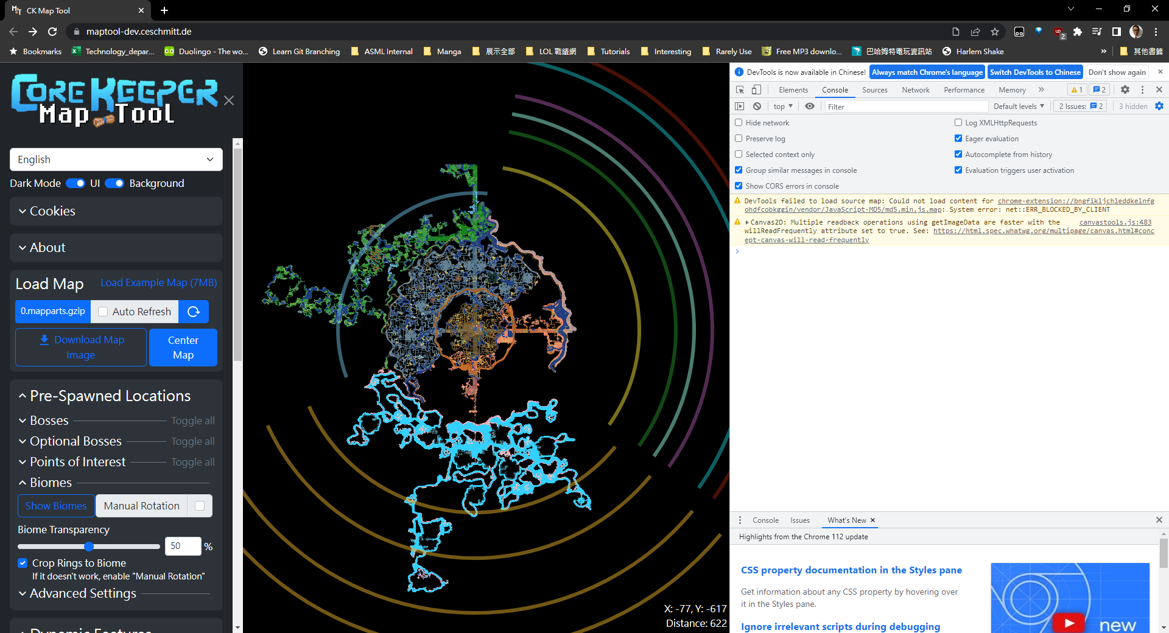
Task: Expand Advanced Settings
Action: point(82,593)
